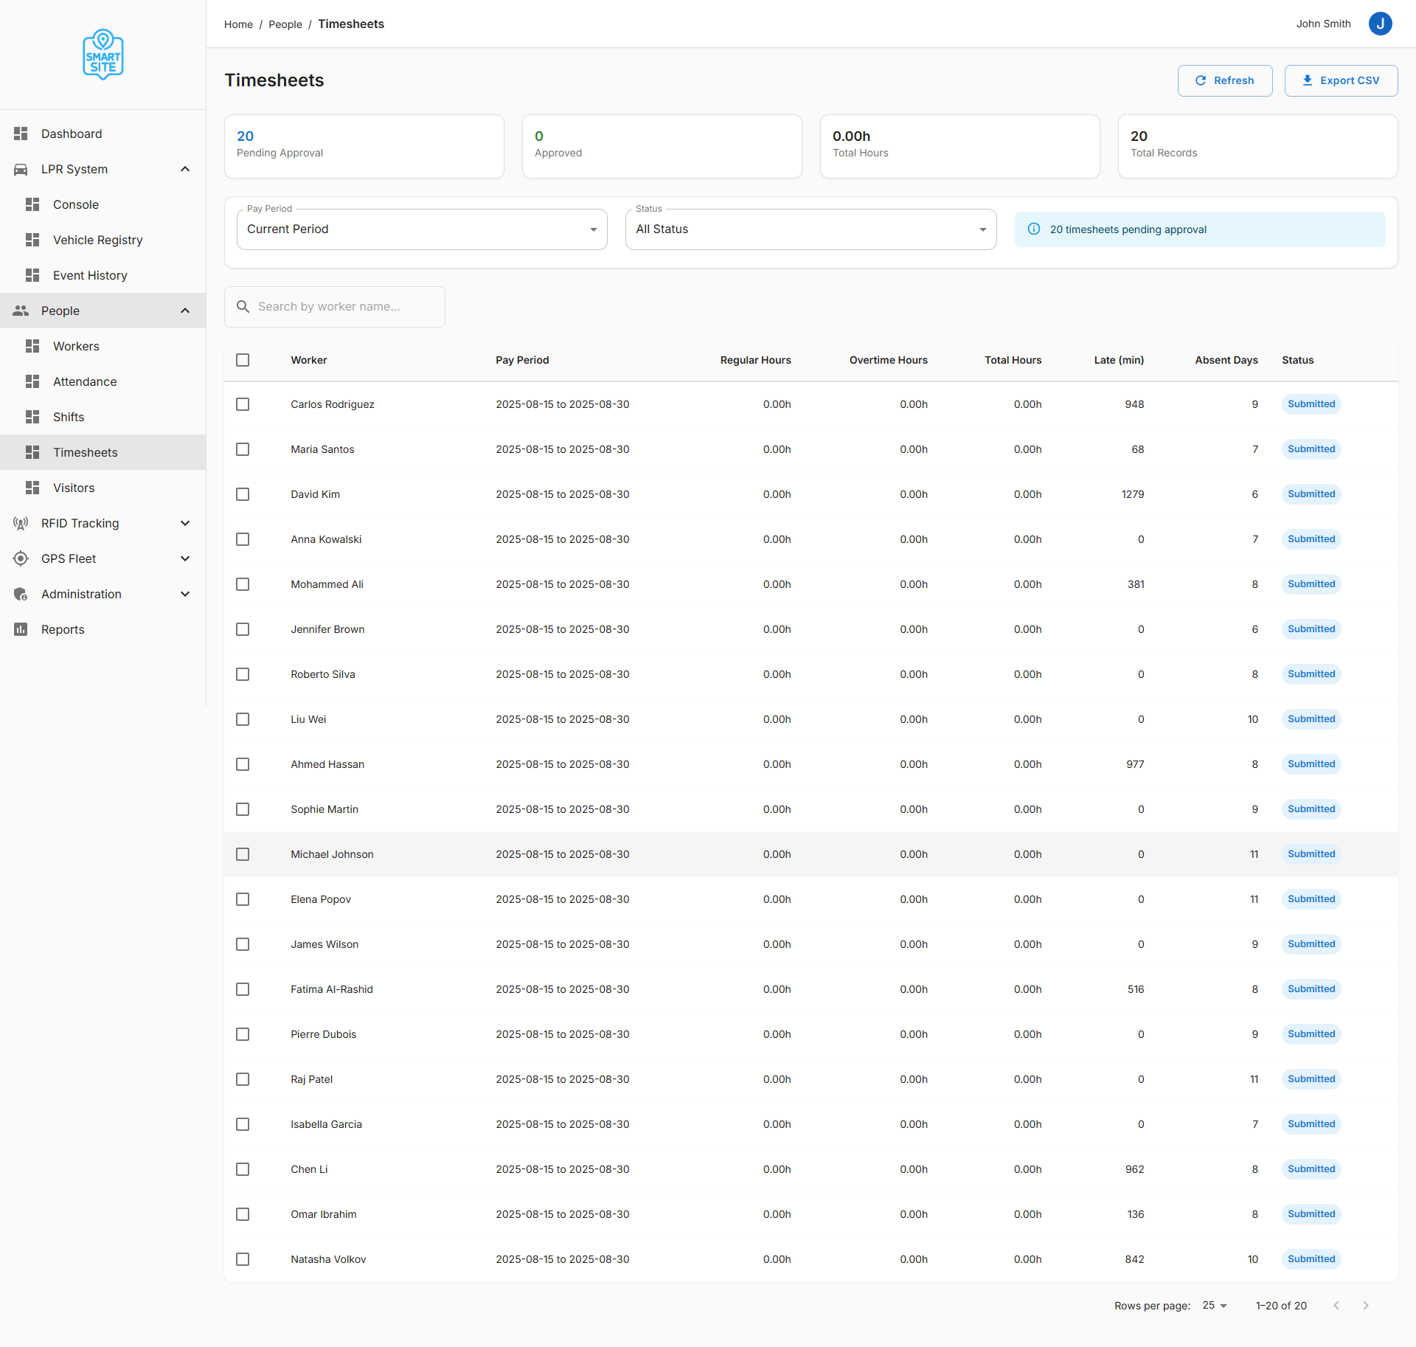Click the user avatar J icon
Viewport: 1416px width, 1347px height.
point(1380,24)
